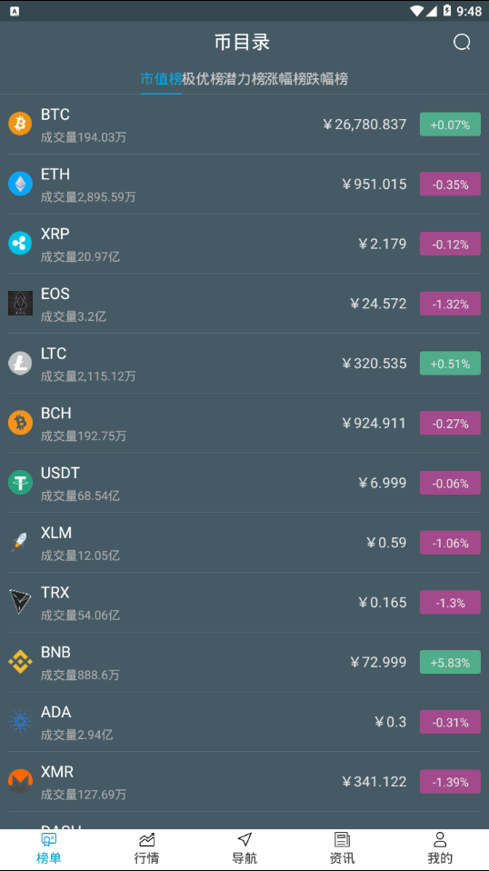
Task: Tap the XLM rocket icon
Action: click(20, 542)
